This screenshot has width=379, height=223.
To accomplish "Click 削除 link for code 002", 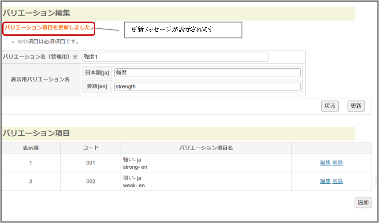I will (x=338, y=181).
